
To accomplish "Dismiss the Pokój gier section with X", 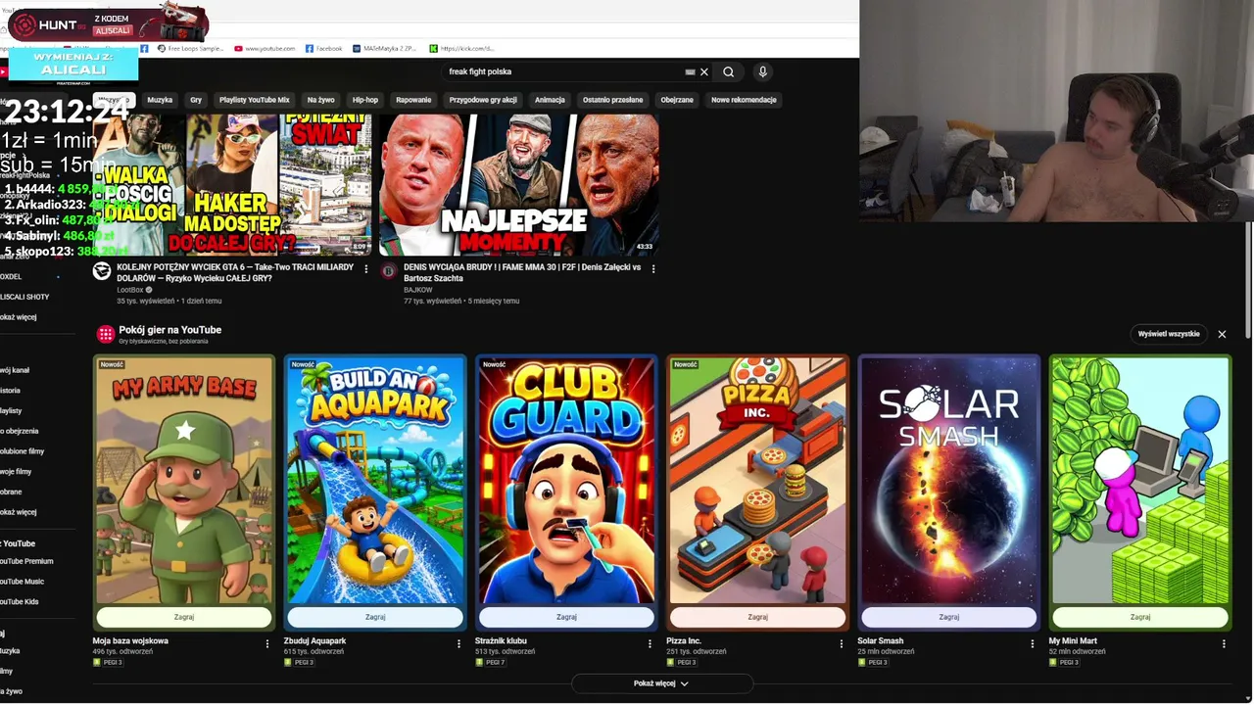I will (1222, 334).
